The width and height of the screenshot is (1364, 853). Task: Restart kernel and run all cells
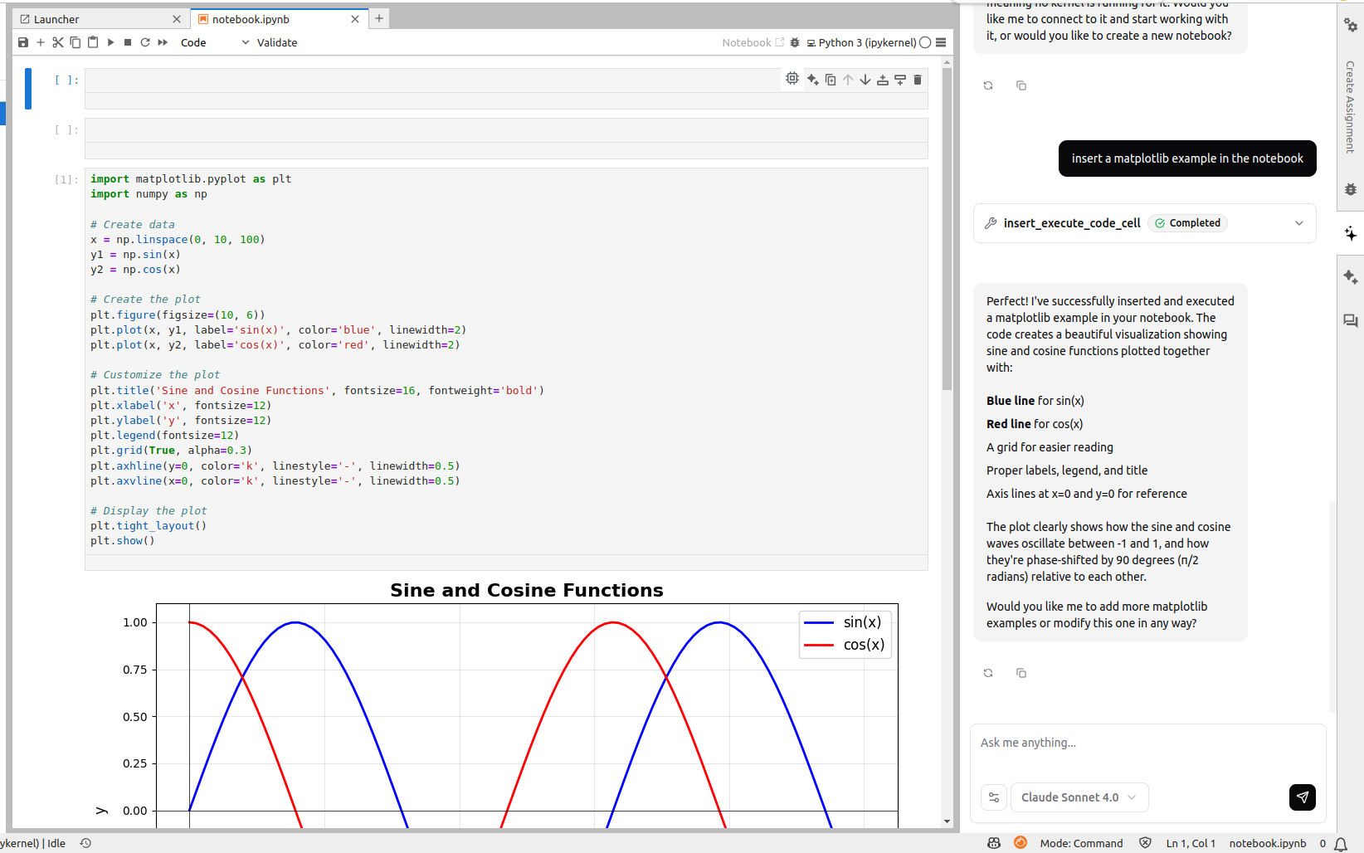pos(163,42)
